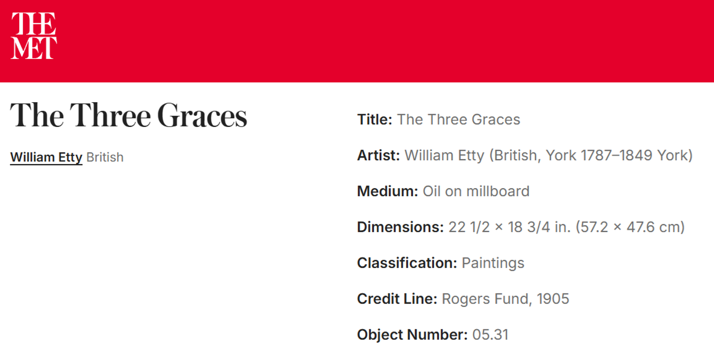Click the inch dimensions '22 1/2 × 18 3/4 in.'
Image resolution: width=714 pixels, height=362 pixels.
[509, 227]
